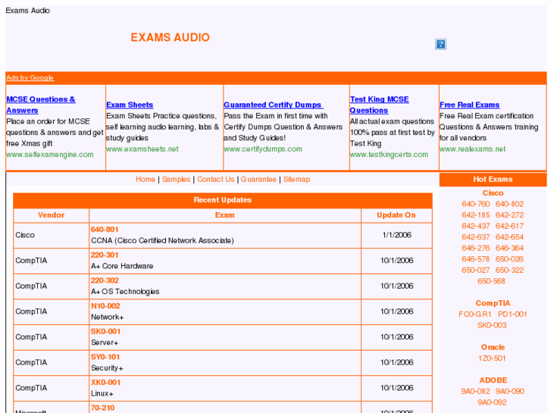Open Test King MCSE Questions ad
The image size is (551, 413).
click(x=379, y=105)
